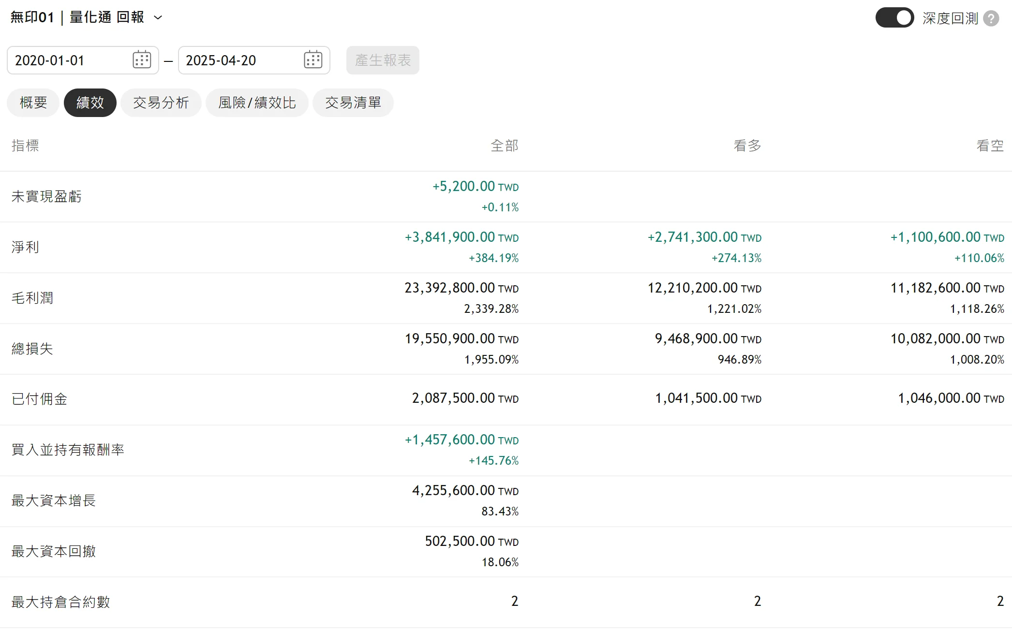Click the help question mark beside 深度回測
Viewport: 1012px width, 632px height.
pos(991,18)
